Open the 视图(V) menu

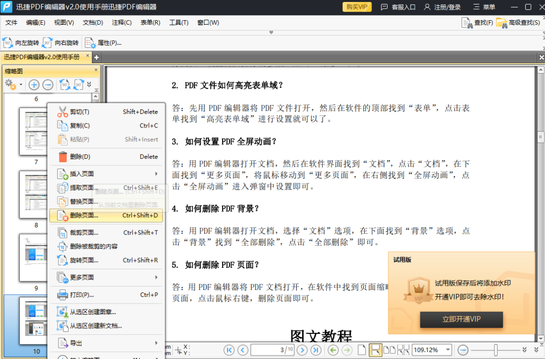tap(64, 23)
